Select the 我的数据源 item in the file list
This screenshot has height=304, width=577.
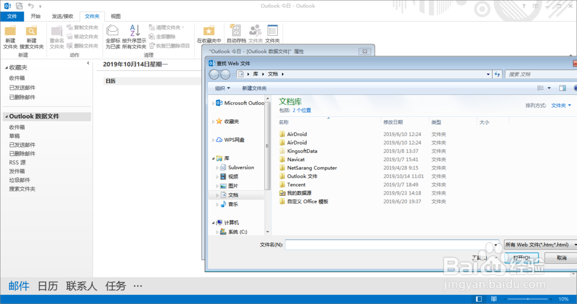[x=299, y=193]
